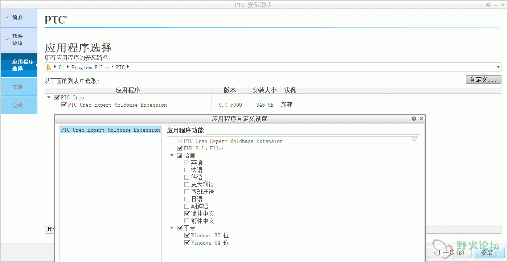The height and width of the screenshot is (262, 508).
Task: Go to the 简介 step in sidebar
Action: 19,17
